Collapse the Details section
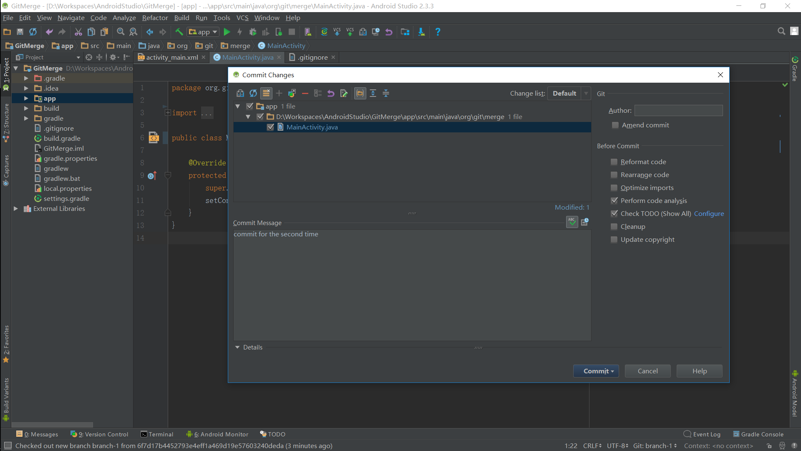 click(237, 347)
